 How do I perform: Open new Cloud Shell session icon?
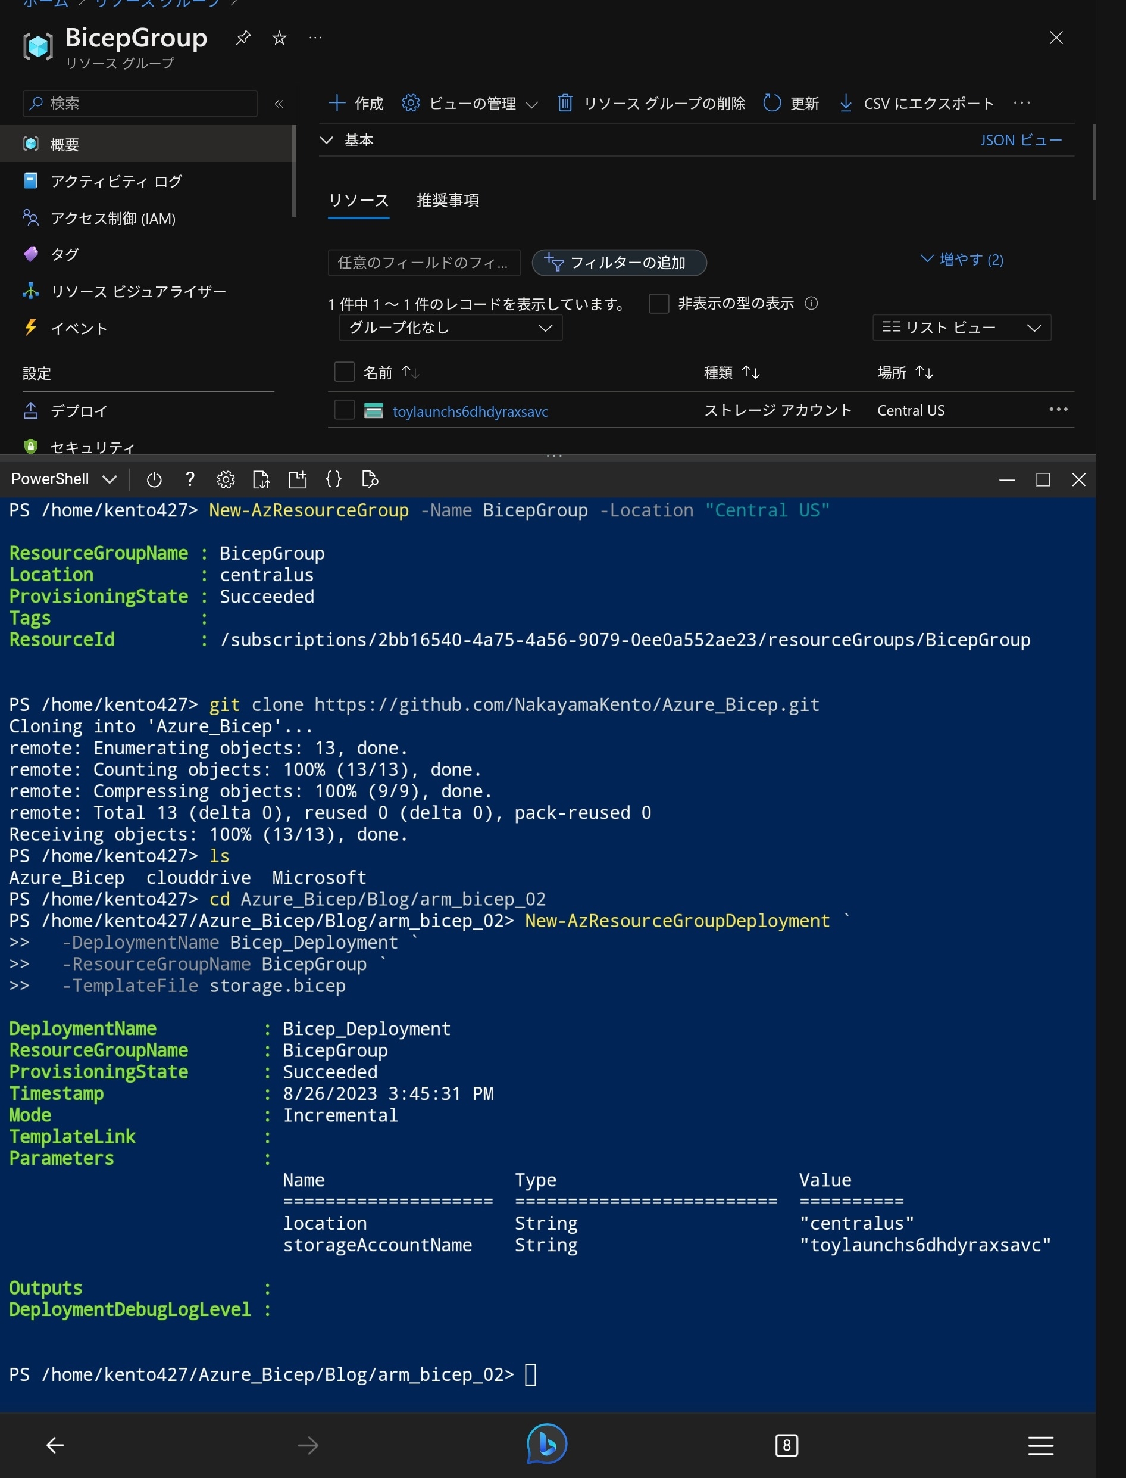(297, 479)
